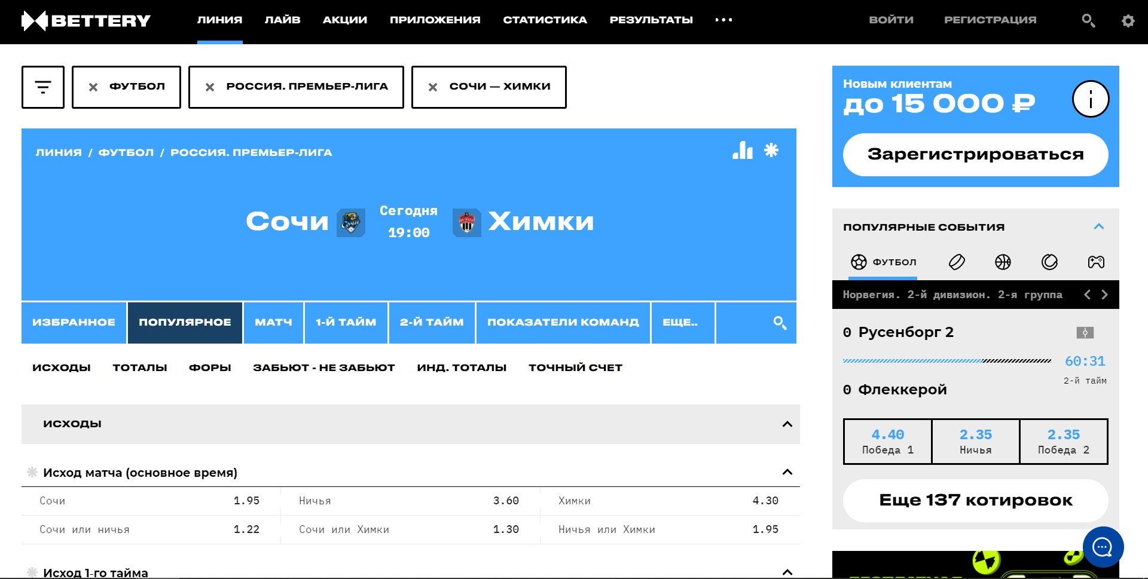Select Победа 2 odds 2.35 for Флеккерой
Viewport: 1148px width, 579px height.
[1064, 442]
